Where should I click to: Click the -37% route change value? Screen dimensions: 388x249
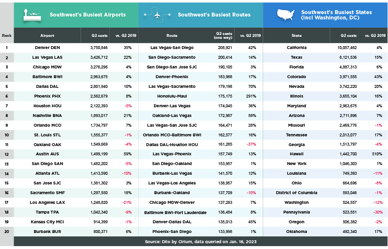251,145
